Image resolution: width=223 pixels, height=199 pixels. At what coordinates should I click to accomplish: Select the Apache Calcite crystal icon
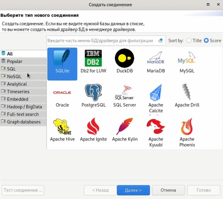[156, 92]
